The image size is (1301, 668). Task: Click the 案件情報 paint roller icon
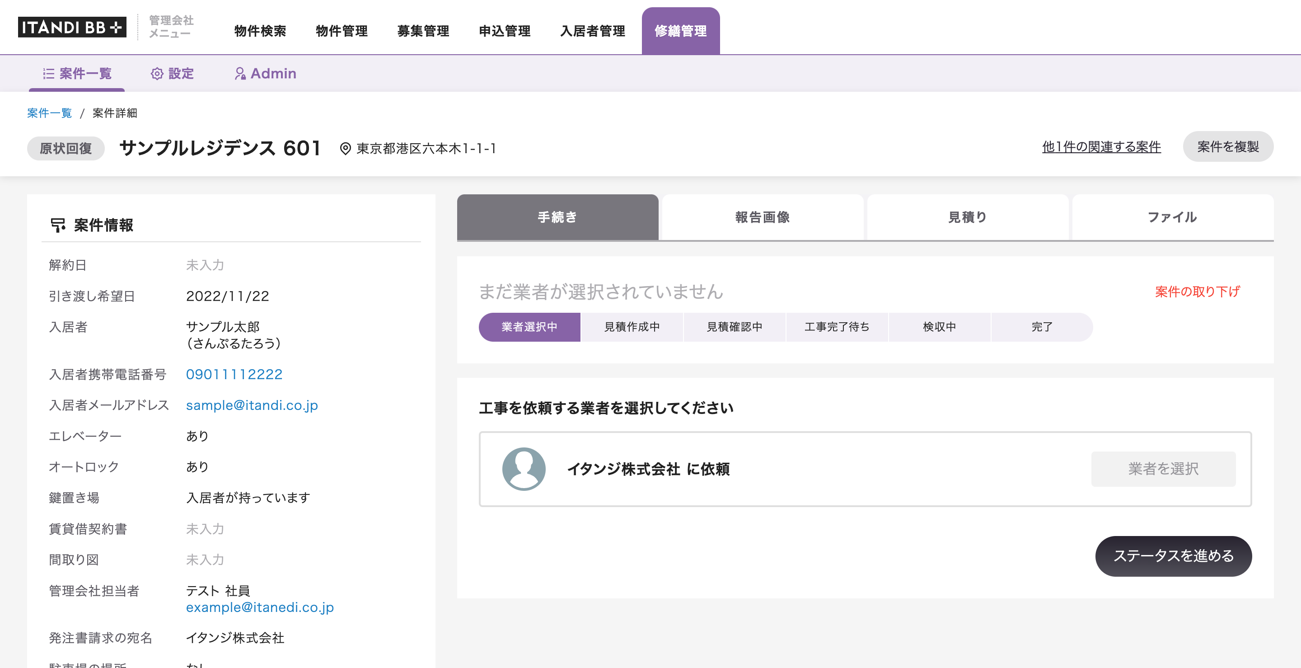[58, 226]
